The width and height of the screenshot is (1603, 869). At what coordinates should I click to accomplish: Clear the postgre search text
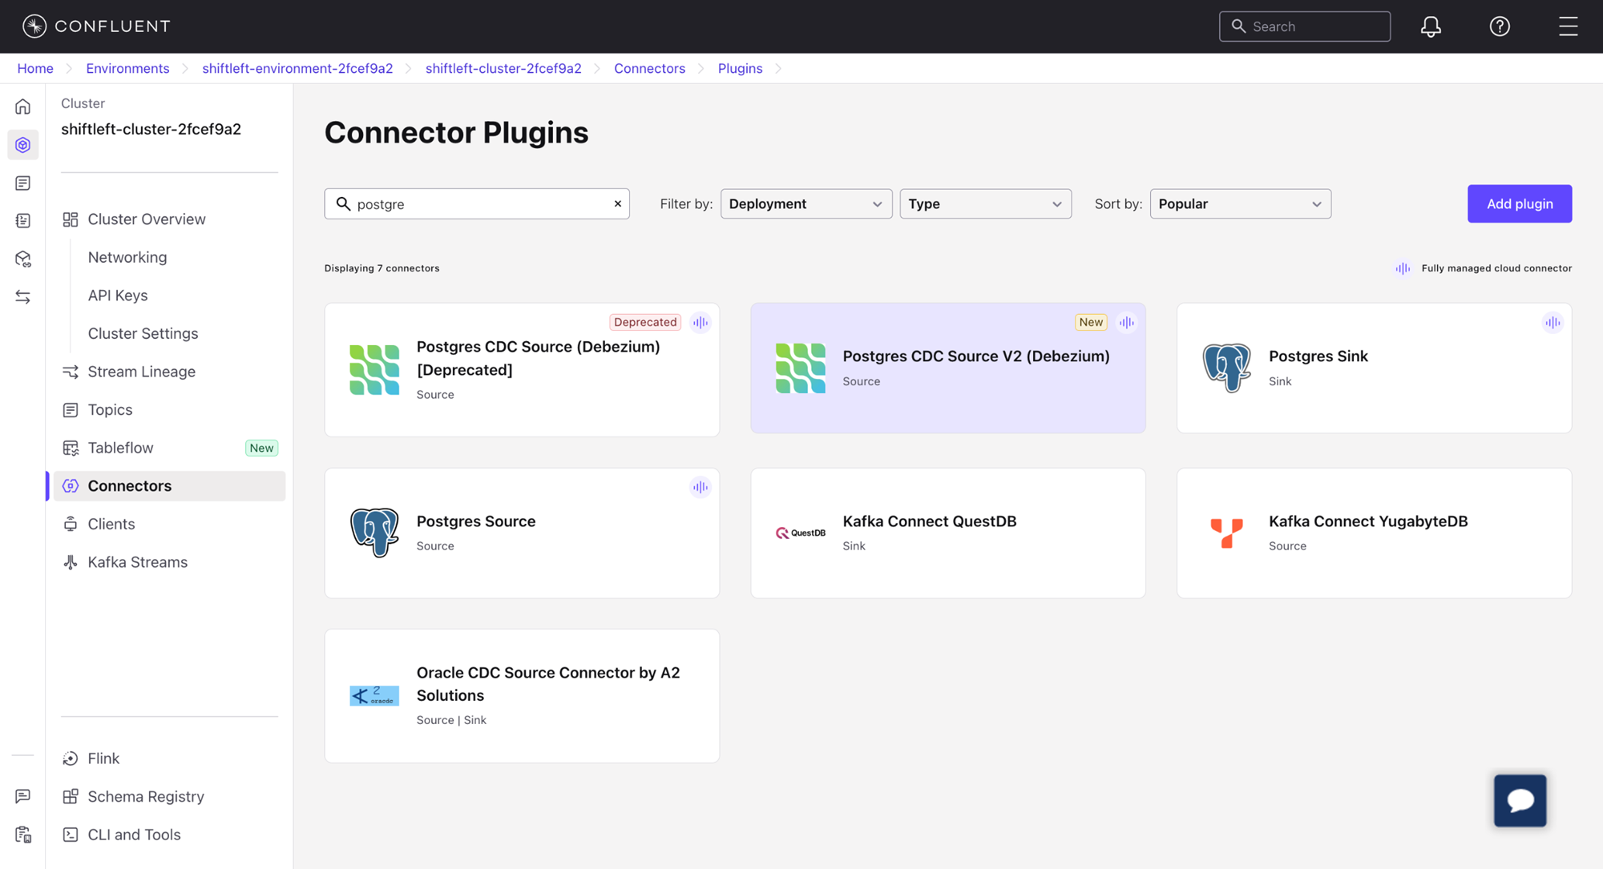pyautogui.click(x=618, y=203)
